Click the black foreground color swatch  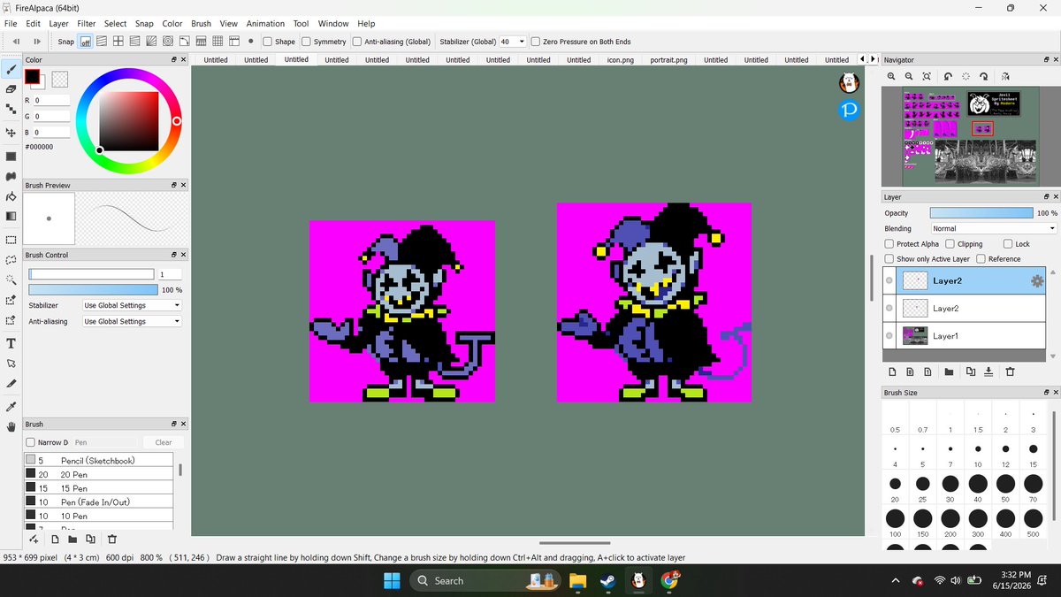tap(33, 78)
